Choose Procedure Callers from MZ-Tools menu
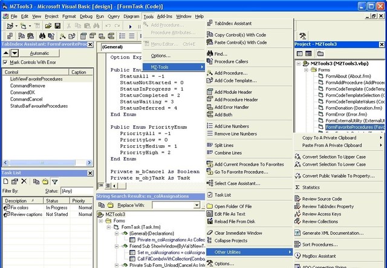 (231, 62)
